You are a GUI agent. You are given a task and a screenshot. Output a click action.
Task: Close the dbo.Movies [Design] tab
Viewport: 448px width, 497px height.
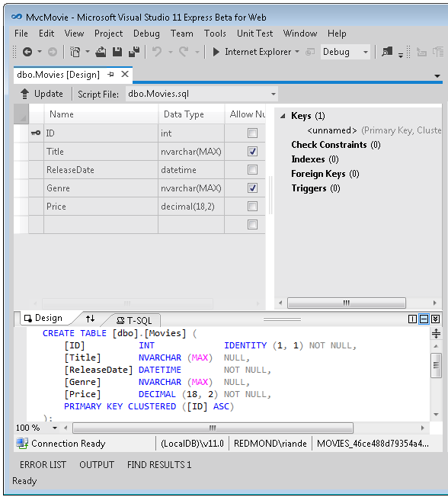[125, 74]
